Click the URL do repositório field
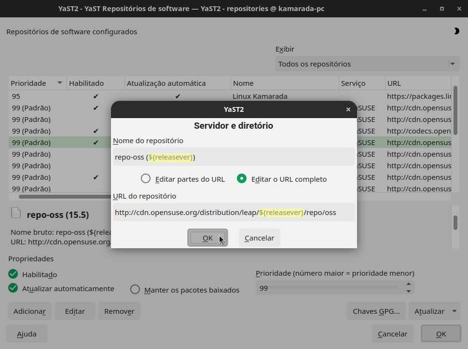This screenshot has width=468, height=349. point(234,213)
